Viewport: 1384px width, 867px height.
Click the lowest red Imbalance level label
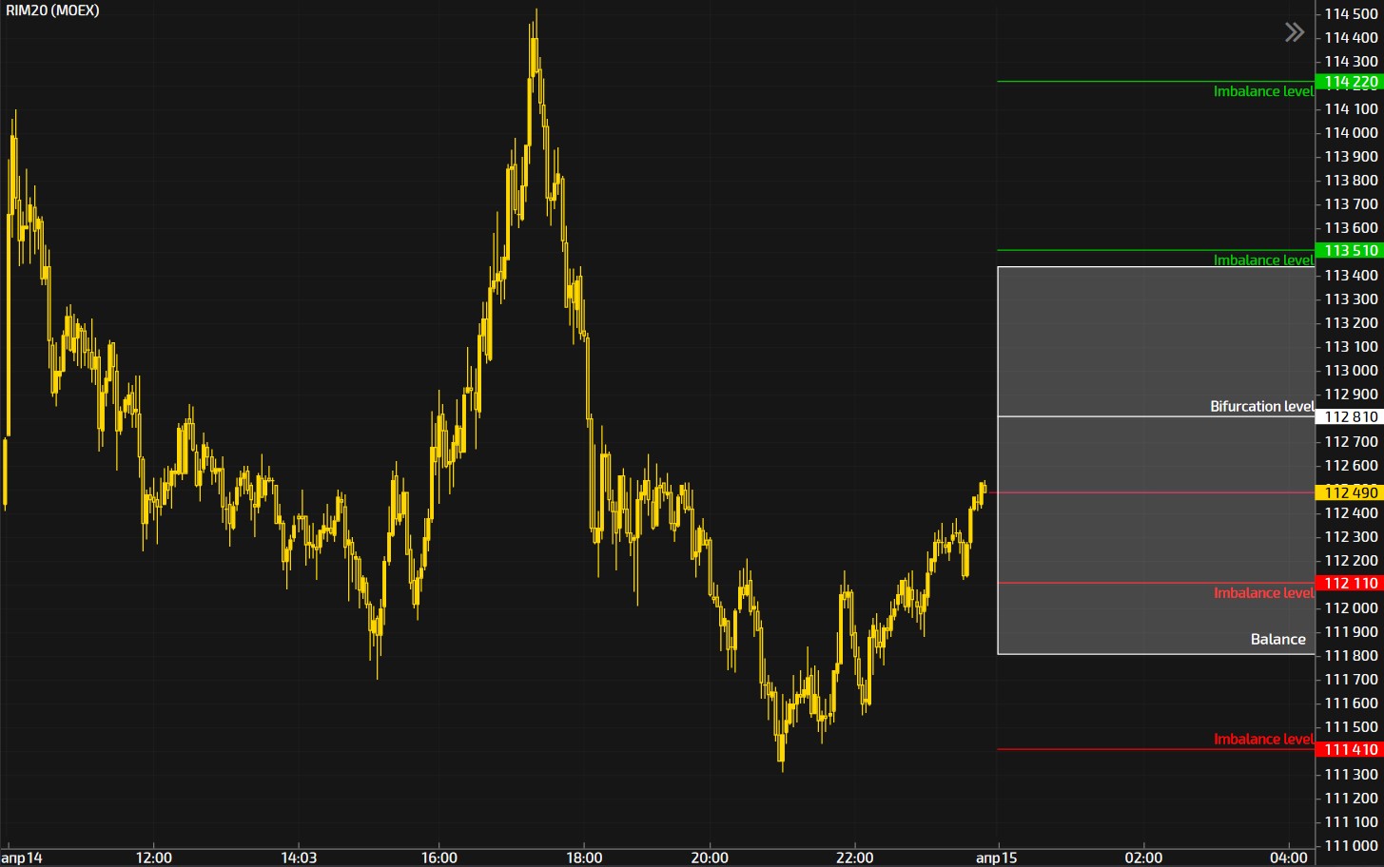click(1262, 739)
